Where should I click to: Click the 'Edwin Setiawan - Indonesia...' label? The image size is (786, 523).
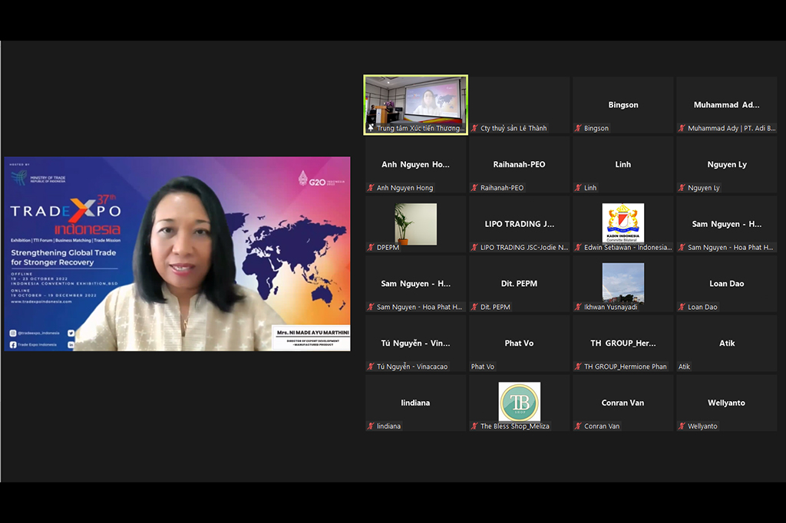click(628, 248)
